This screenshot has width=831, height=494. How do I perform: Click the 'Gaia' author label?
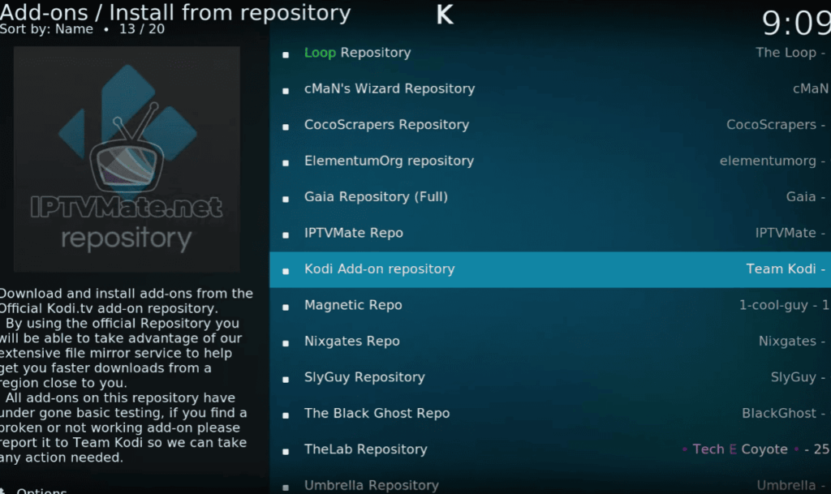pos(801,196)
